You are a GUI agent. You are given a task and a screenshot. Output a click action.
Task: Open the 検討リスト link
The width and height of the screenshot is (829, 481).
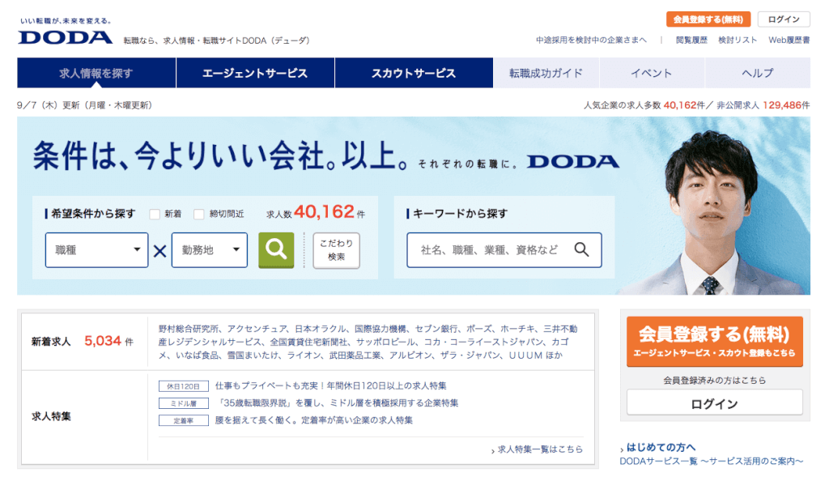click(738, 40)
